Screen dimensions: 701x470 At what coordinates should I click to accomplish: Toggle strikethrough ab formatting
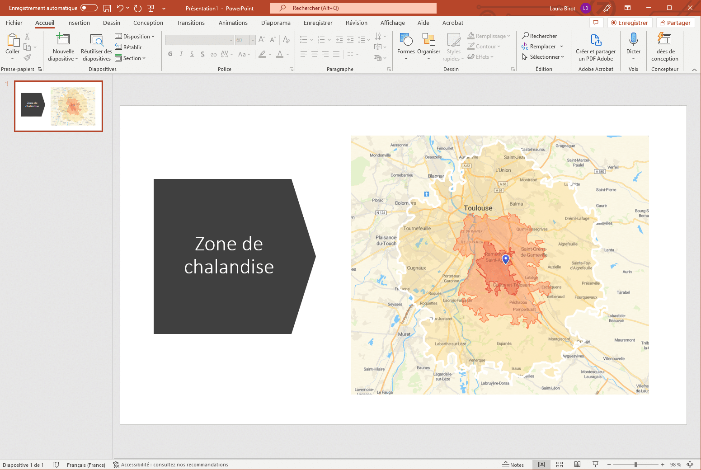(213, 54)
